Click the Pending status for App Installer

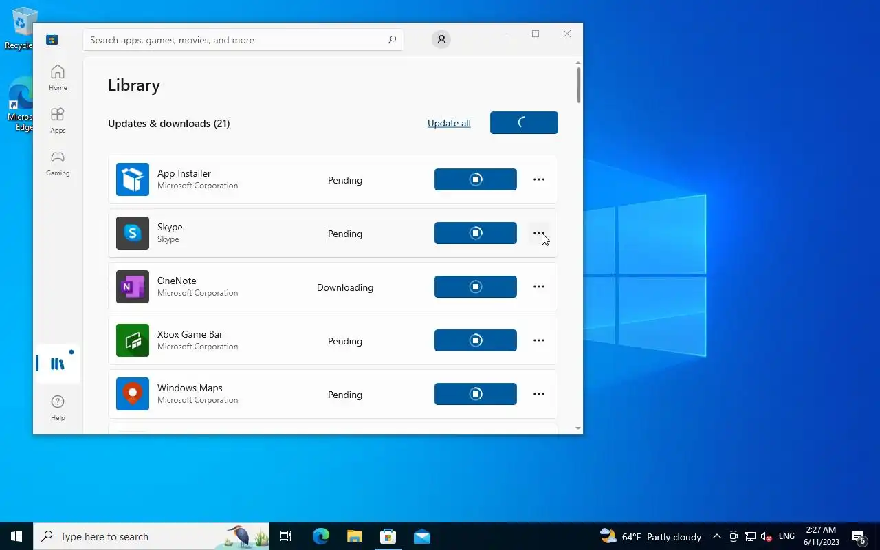[345, 180]
